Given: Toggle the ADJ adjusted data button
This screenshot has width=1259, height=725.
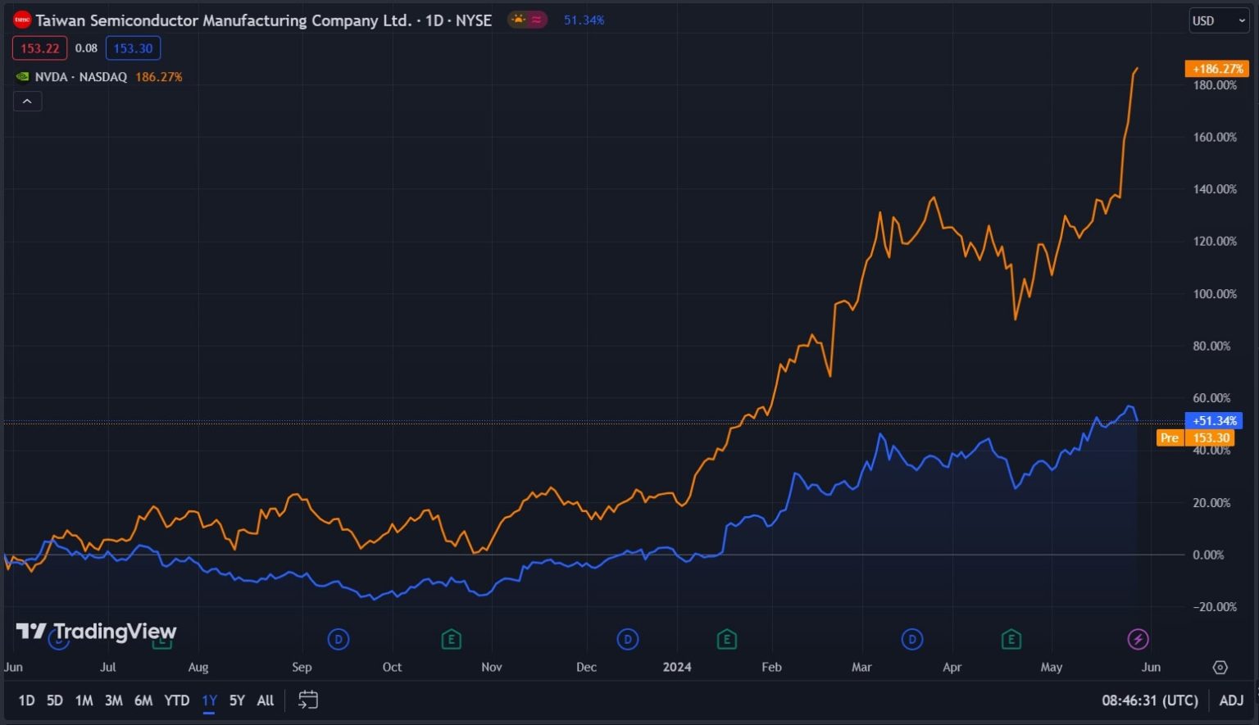Looking at the screenshot, I should pos(1231,700).
